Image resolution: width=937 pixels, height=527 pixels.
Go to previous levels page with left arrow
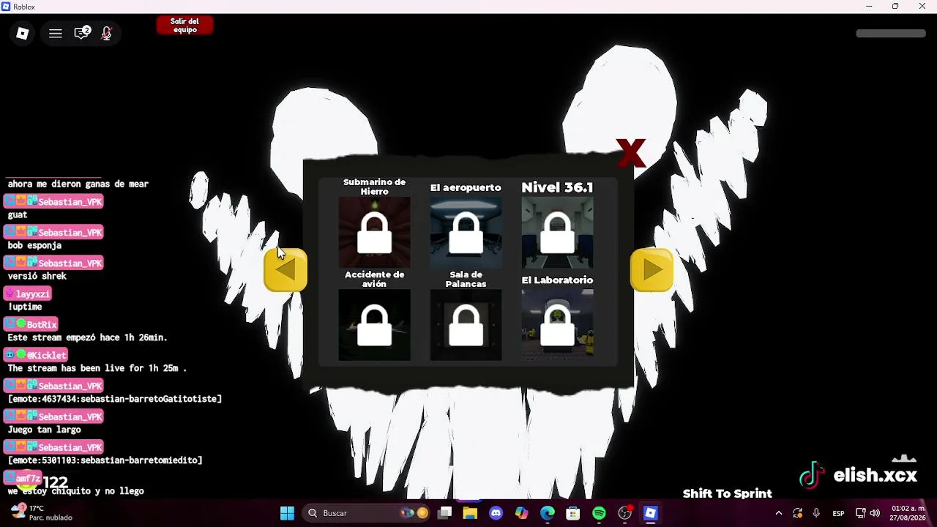(285, 270)
